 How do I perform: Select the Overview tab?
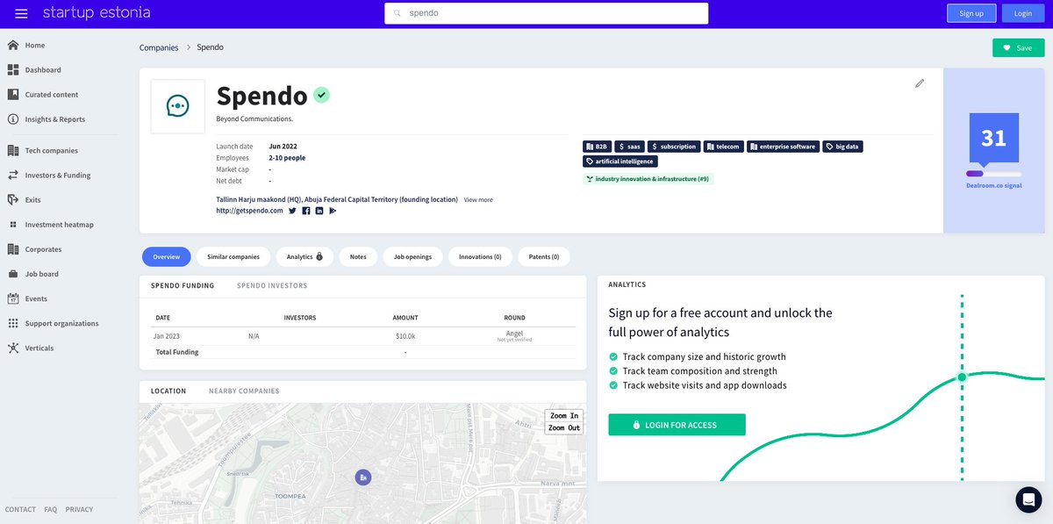(x=166, y=256)
